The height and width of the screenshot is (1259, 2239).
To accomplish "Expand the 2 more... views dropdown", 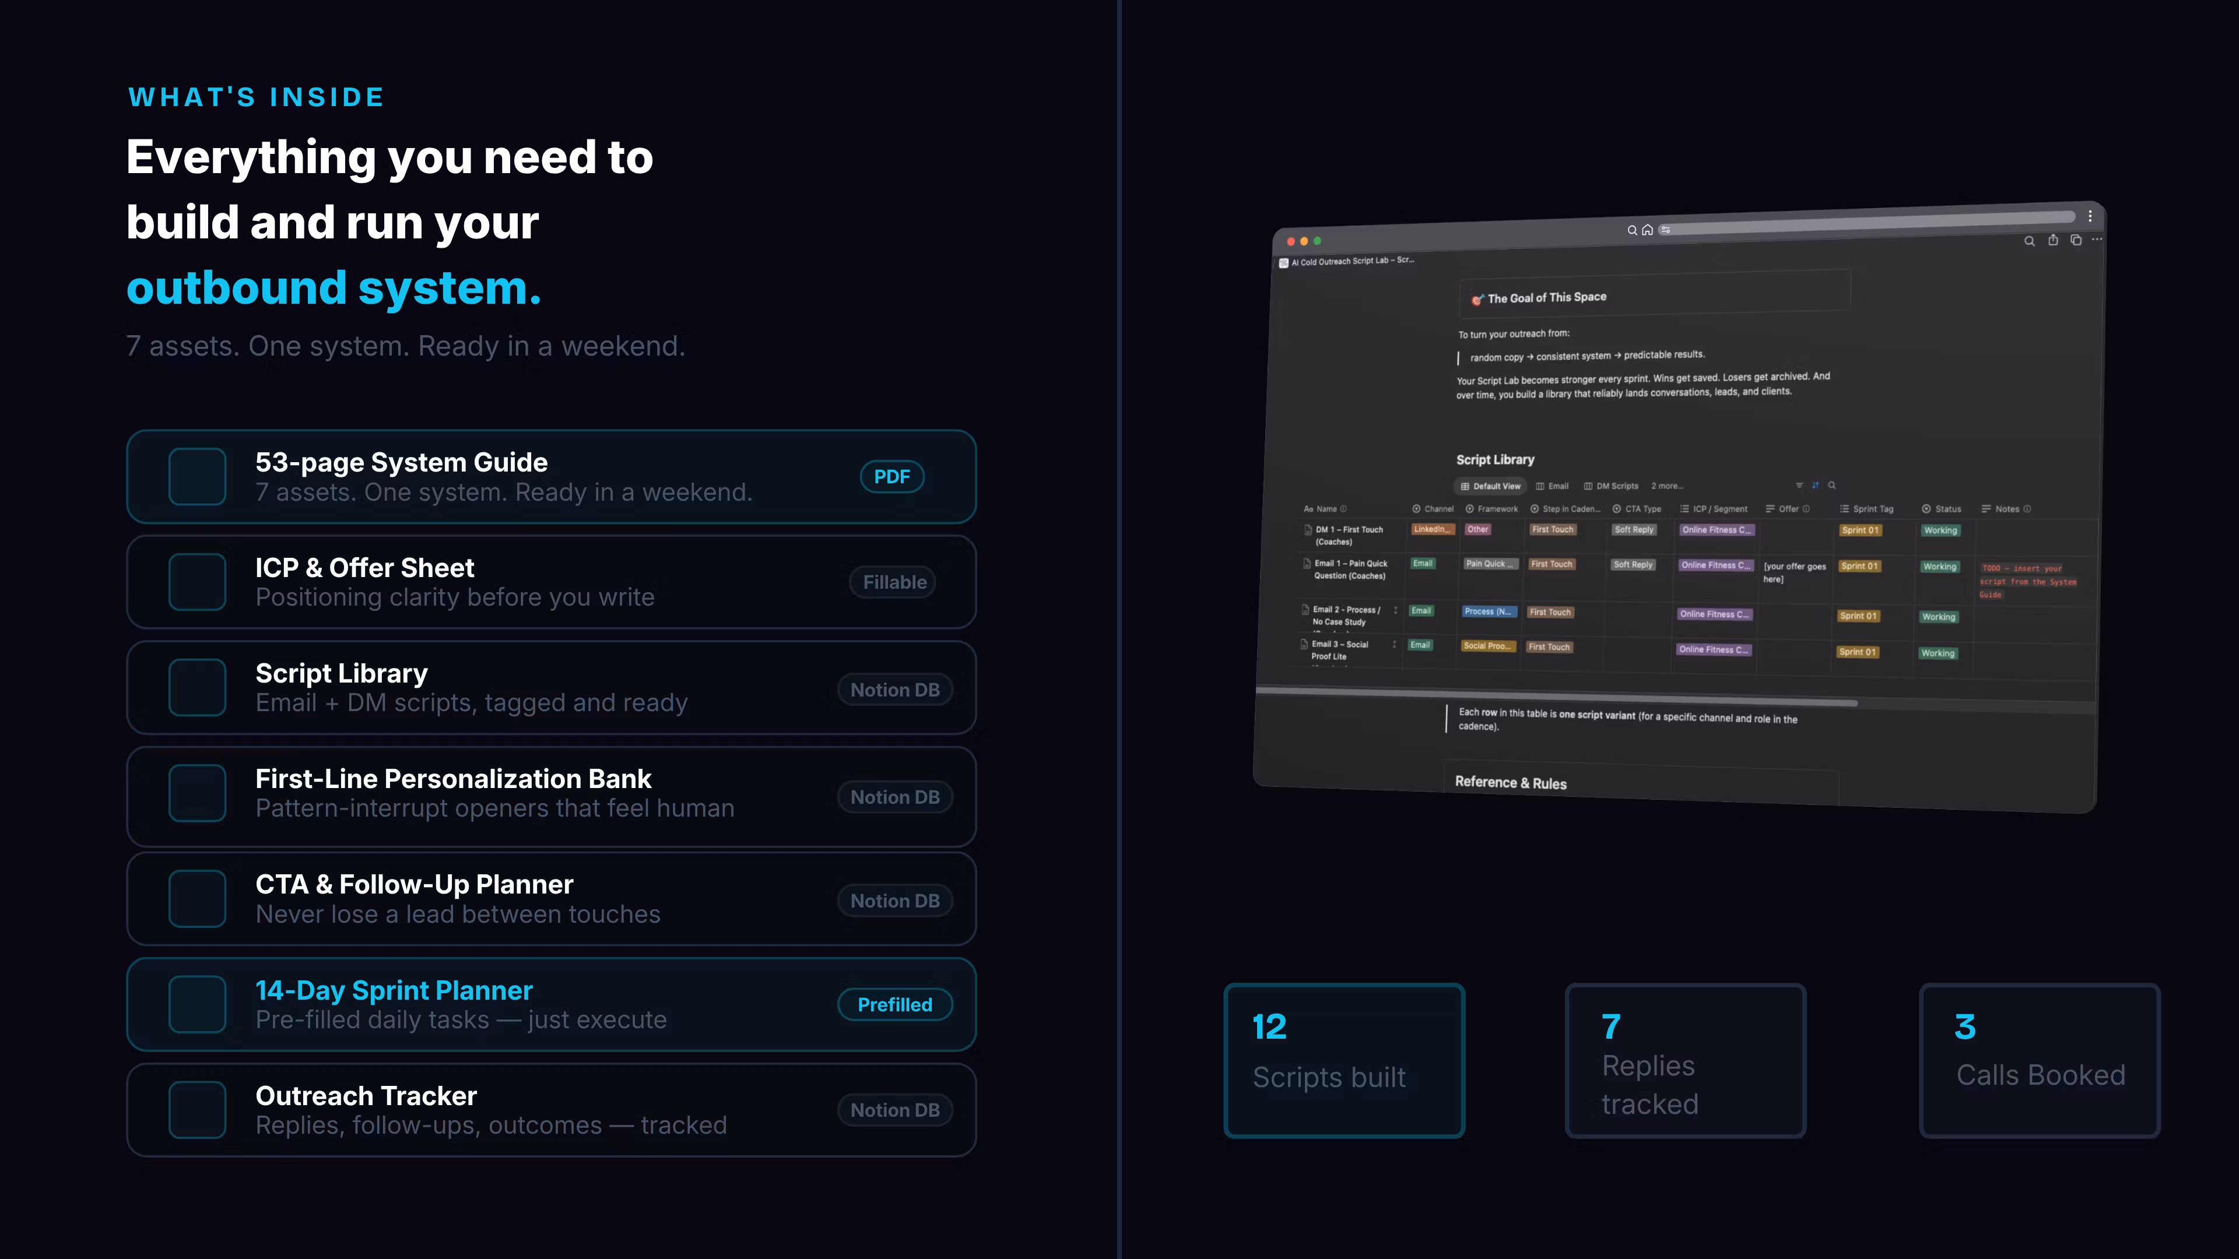I will click(x=1667, y=486).
